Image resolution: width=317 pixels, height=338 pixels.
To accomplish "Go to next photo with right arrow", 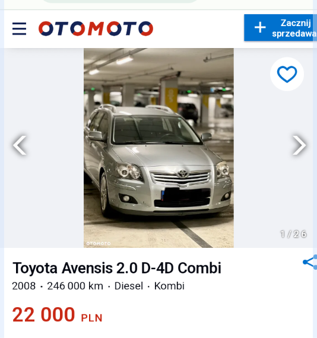I will pos(299,145).
